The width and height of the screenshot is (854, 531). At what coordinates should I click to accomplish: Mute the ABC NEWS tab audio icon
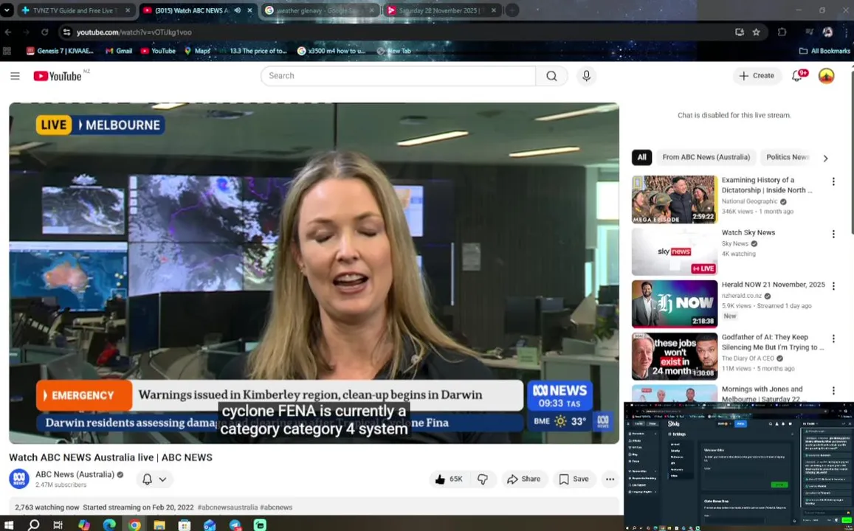tap(238, 10)
